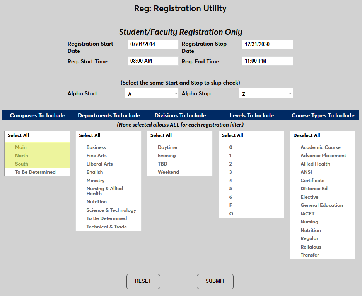Select the Distance Ed course type
The height and width of the screenshot is (296, 362).
click(x=314, y=188)
